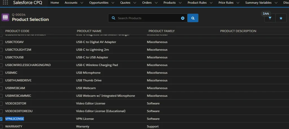This screenshot has height=129, width=289.
Task: Expand the Products tab dropdown chevron
Action: [180, 3]
